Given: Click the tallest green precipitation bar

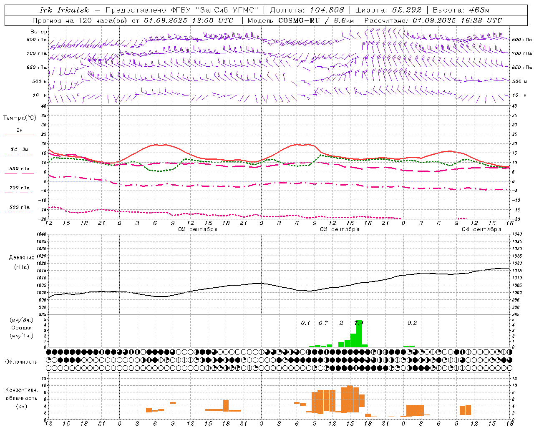Looking at the screenshot, I should (x=359, y=334).
